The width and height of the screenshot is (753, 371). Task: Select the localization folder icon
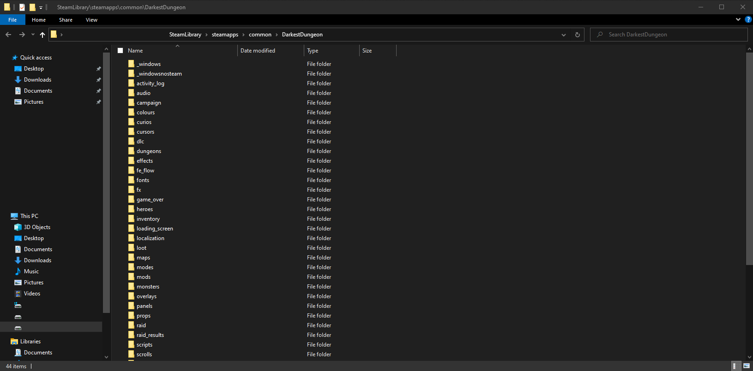(132, 238)
